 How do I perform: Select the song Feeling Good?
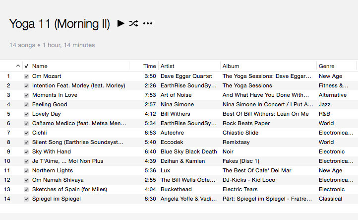(50, 104)
